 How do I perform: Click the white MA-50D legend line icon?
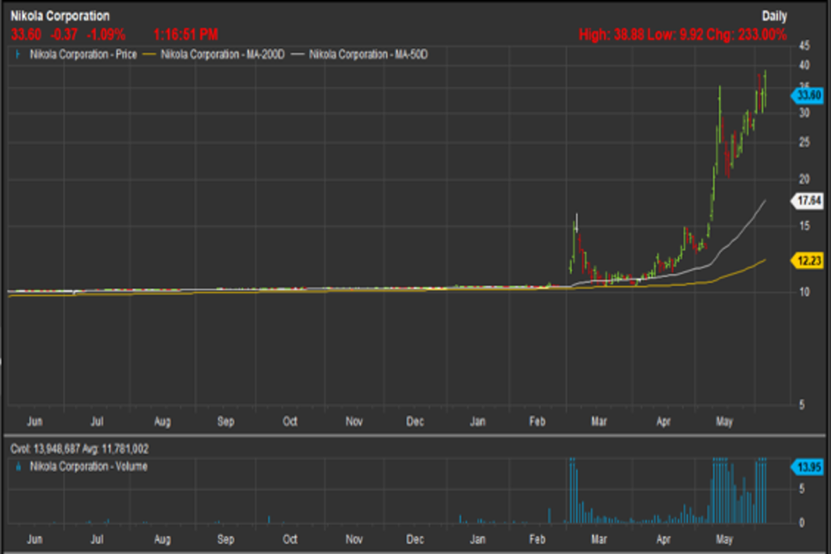coord(298,53)
